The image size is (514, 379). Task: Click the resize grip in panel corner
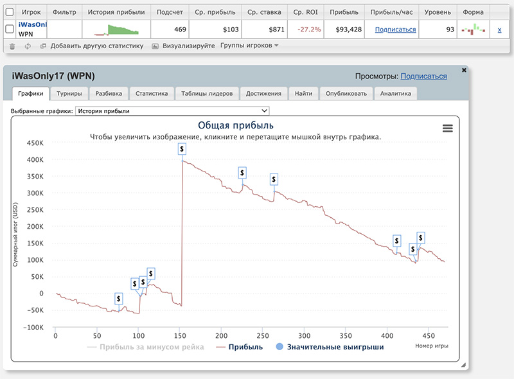[x=463, y=364]
